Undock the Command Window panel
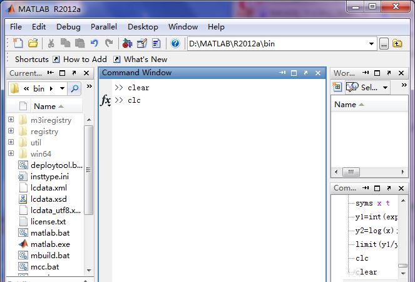 305,73
